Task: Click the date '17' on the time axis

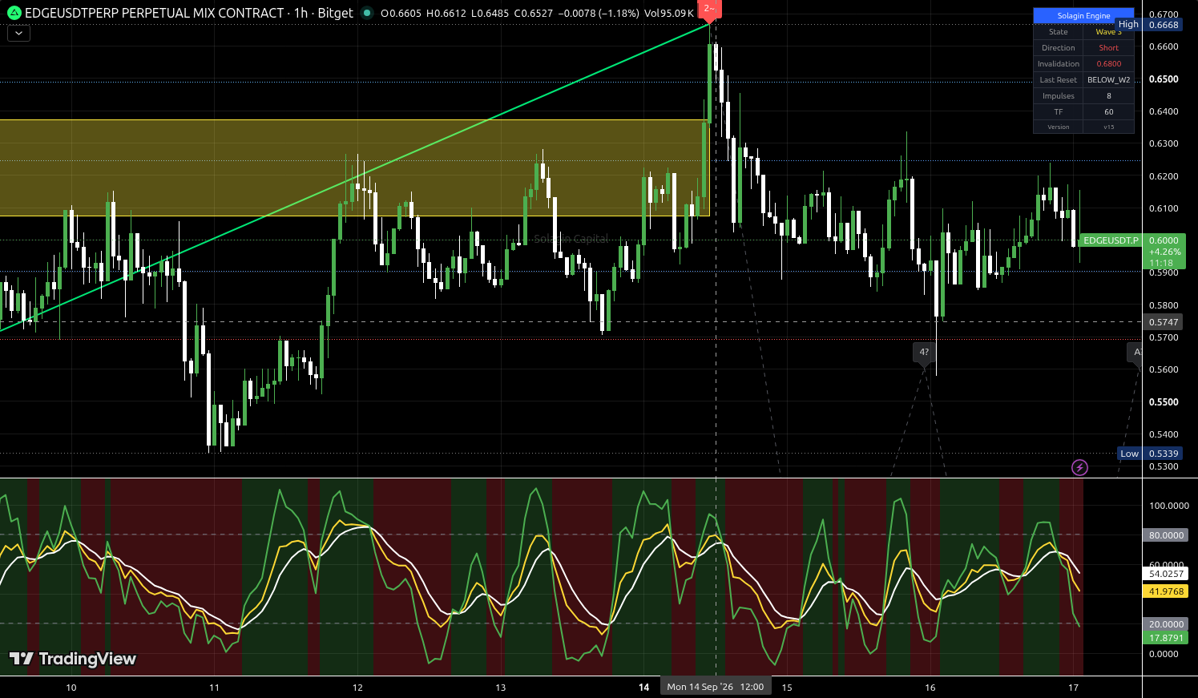Action: 1073,688
